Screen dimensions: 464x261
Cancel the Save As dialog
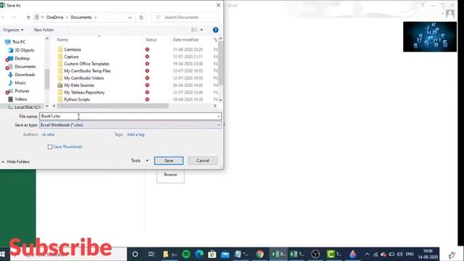[x=203, y=161]
